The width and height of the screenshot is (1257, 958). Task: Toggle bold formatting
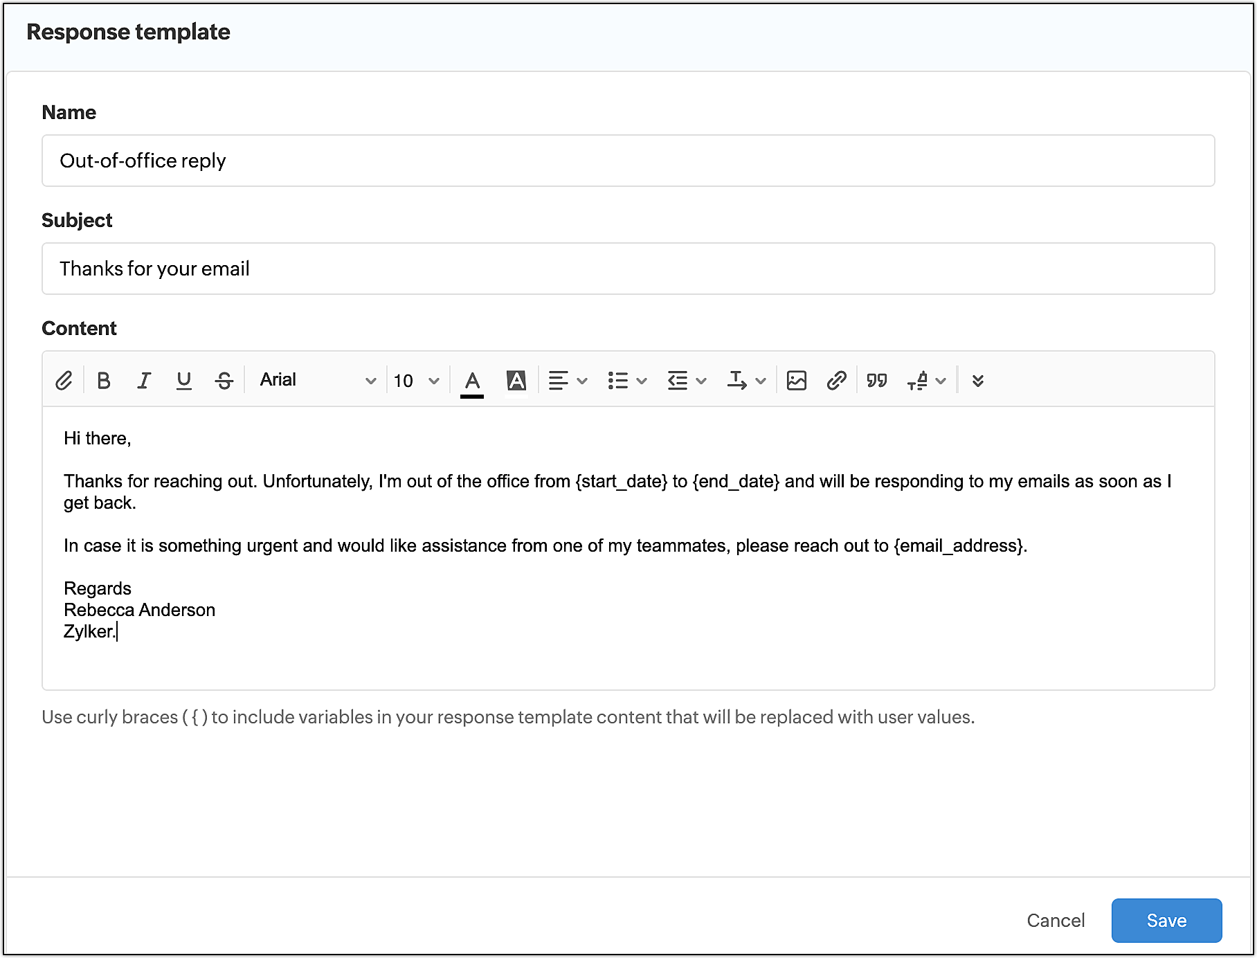(104, 380)
